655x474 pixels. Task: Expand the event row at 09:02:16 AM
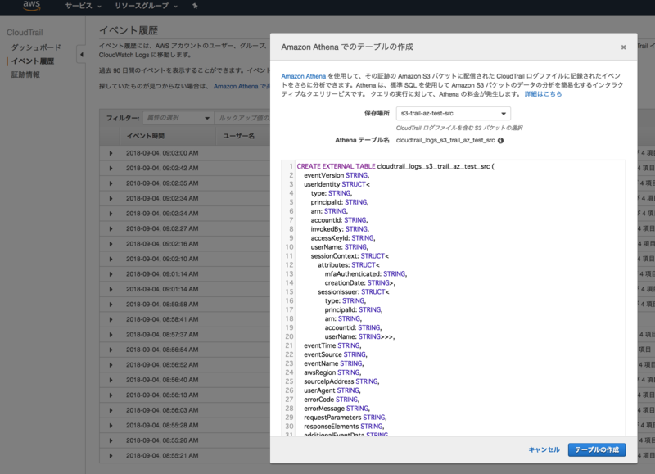(x=111, y=244)
